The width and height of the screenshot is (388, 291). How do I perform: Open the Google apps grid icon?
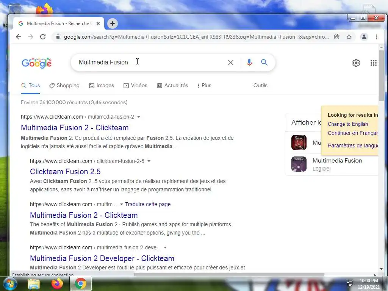click(x=373, y=63)
